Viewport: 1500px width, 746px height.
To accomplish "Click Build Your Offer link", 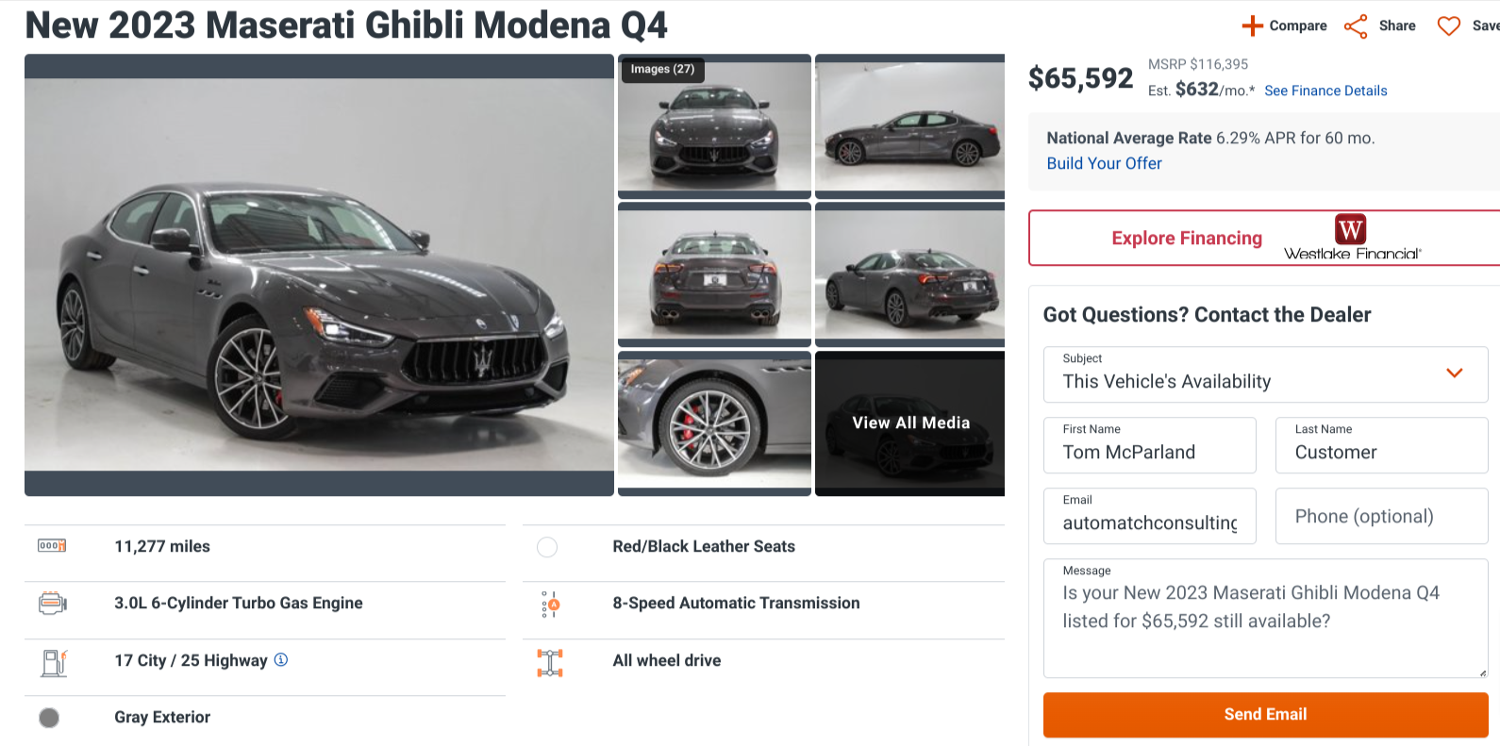I will tap(1104, 163).
